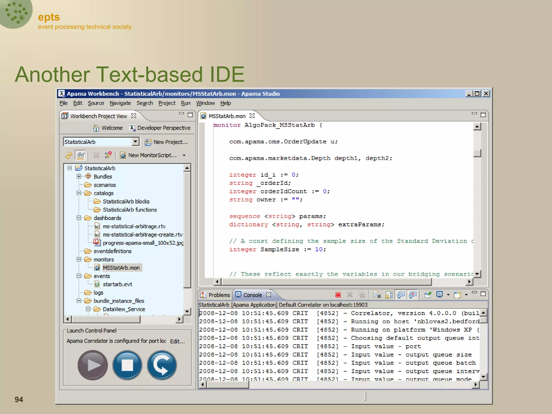Open the StatisticalArb project combo box
The image size is (552, 414).
point(101,142)
